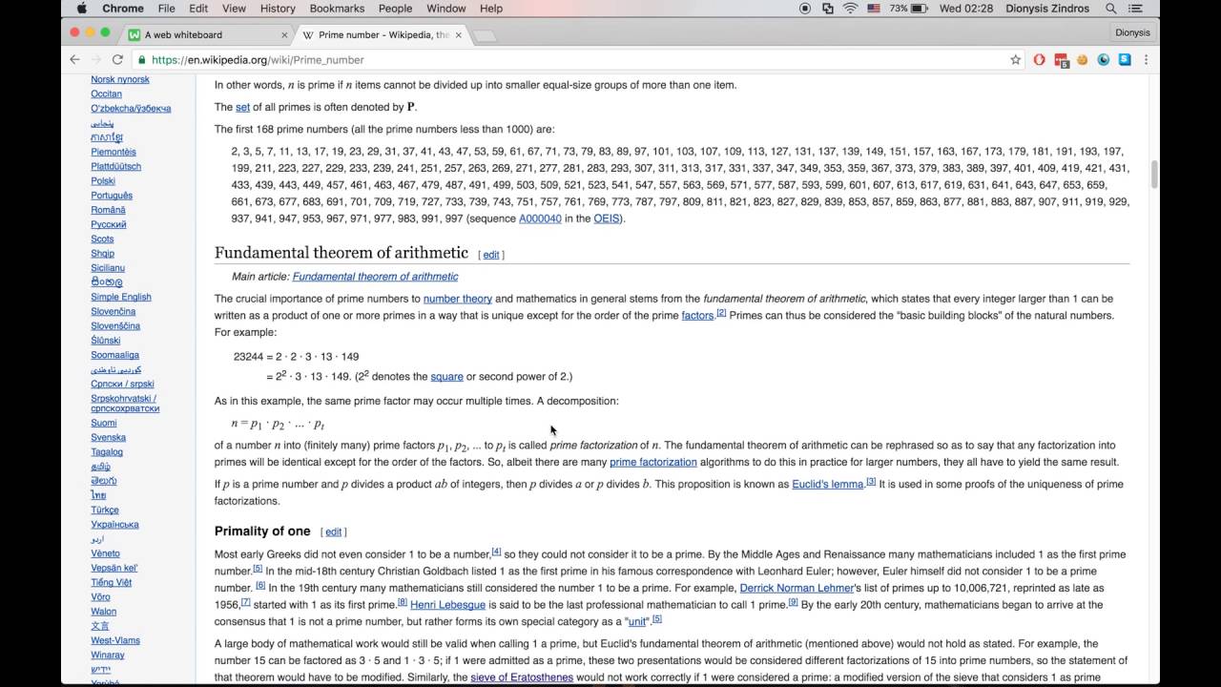1221x687 pixels.
Task: Reload the Wikipedia page
Action: pyautogui.click(x=117, y=59)
